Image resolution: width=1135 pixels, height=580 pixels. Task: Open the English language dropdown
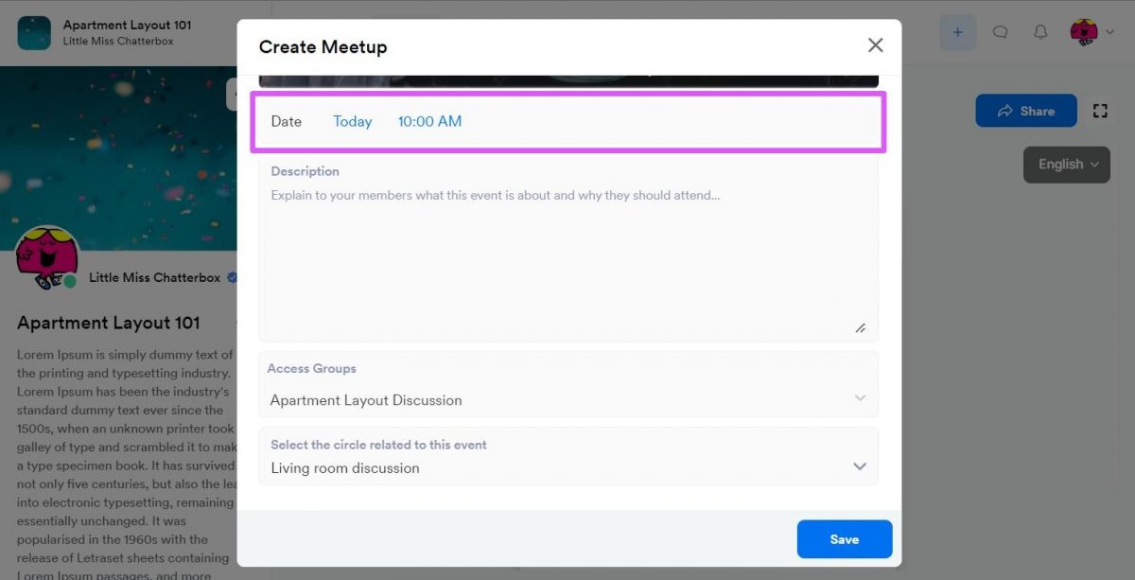point(1067,165)
